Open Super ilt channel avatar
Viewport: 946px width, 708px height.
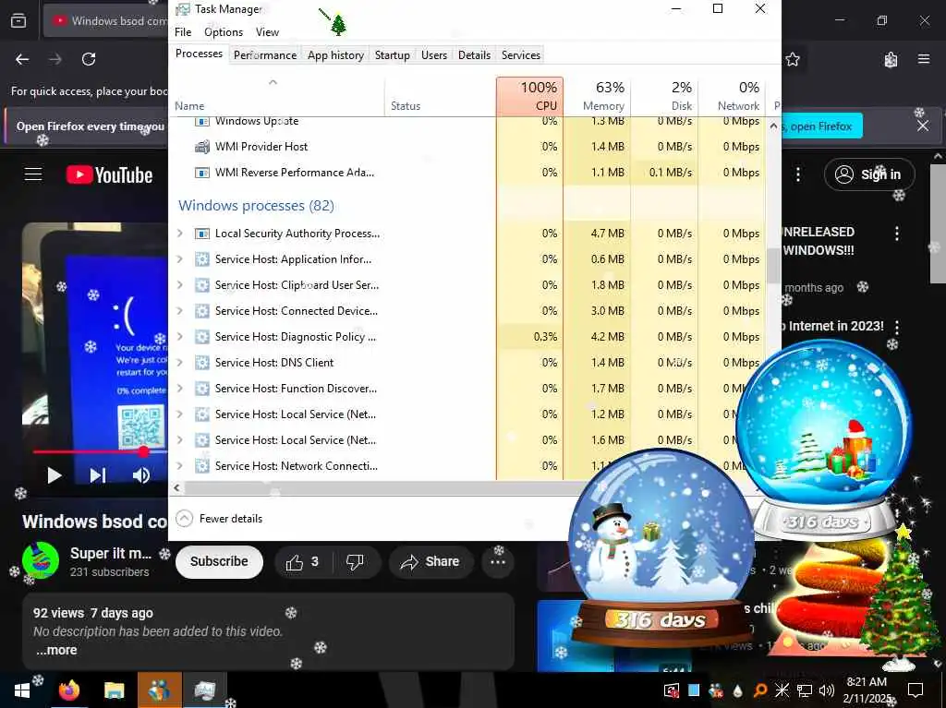click(41, 560)
